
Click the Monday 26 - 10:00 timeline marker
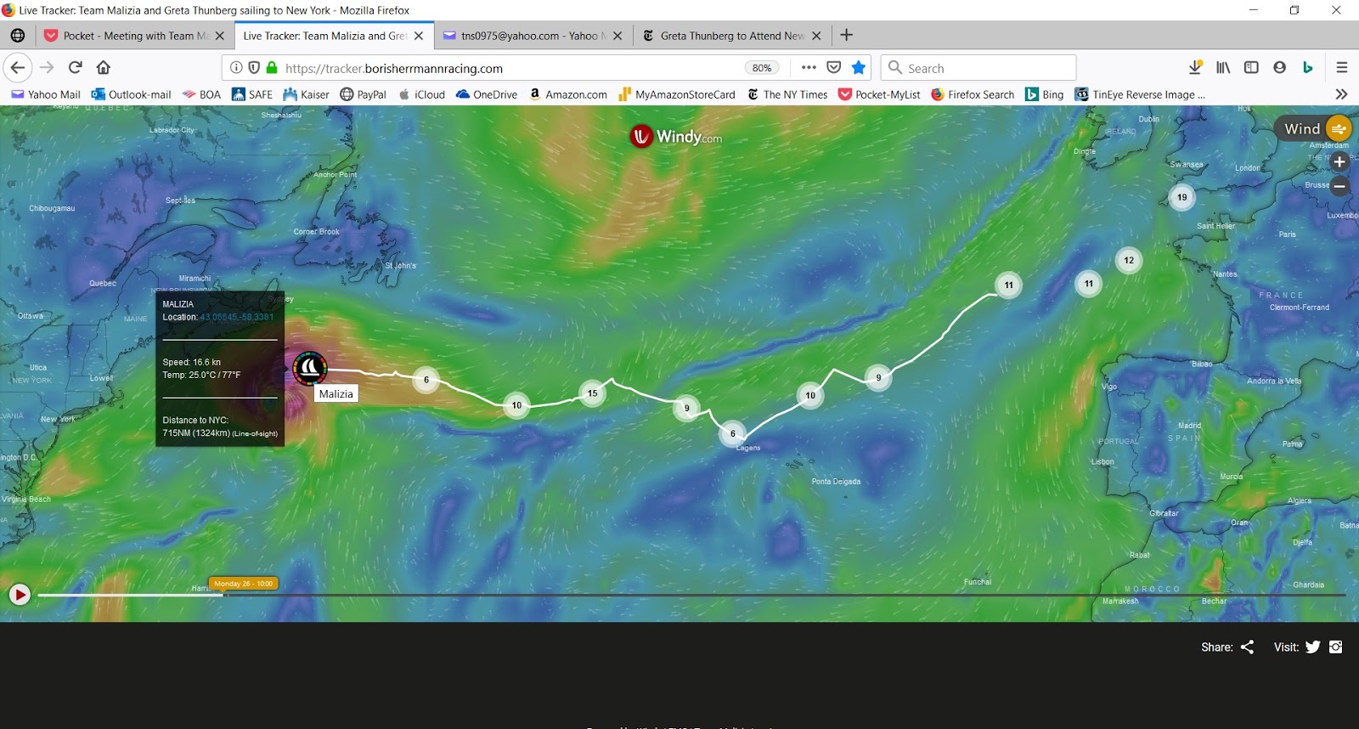[x=243, y=584]
